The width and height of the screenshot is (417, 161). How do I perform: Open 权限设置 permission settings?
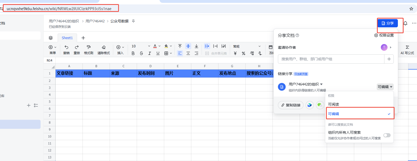[x=384, y=35]
